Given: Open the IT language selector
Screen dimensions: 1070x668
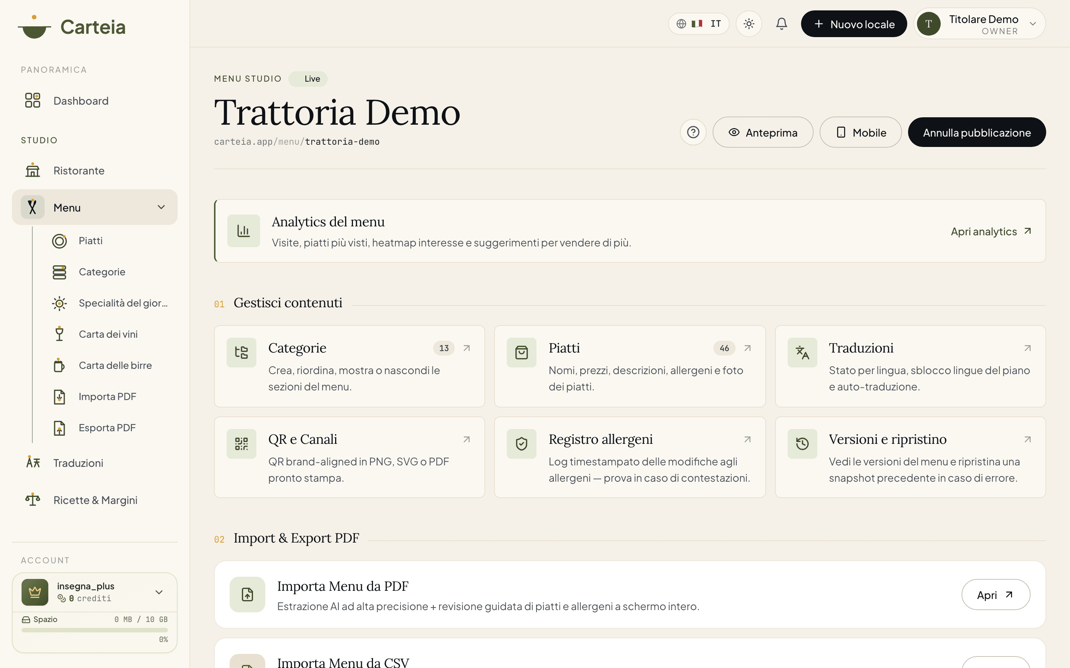Looking at the screenshot, I should point(698,23).
